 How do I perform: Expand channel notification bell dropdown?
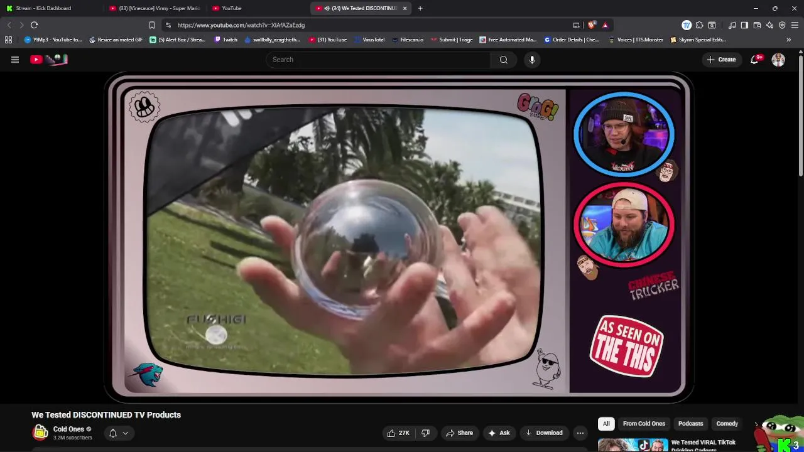coord(119,433)
